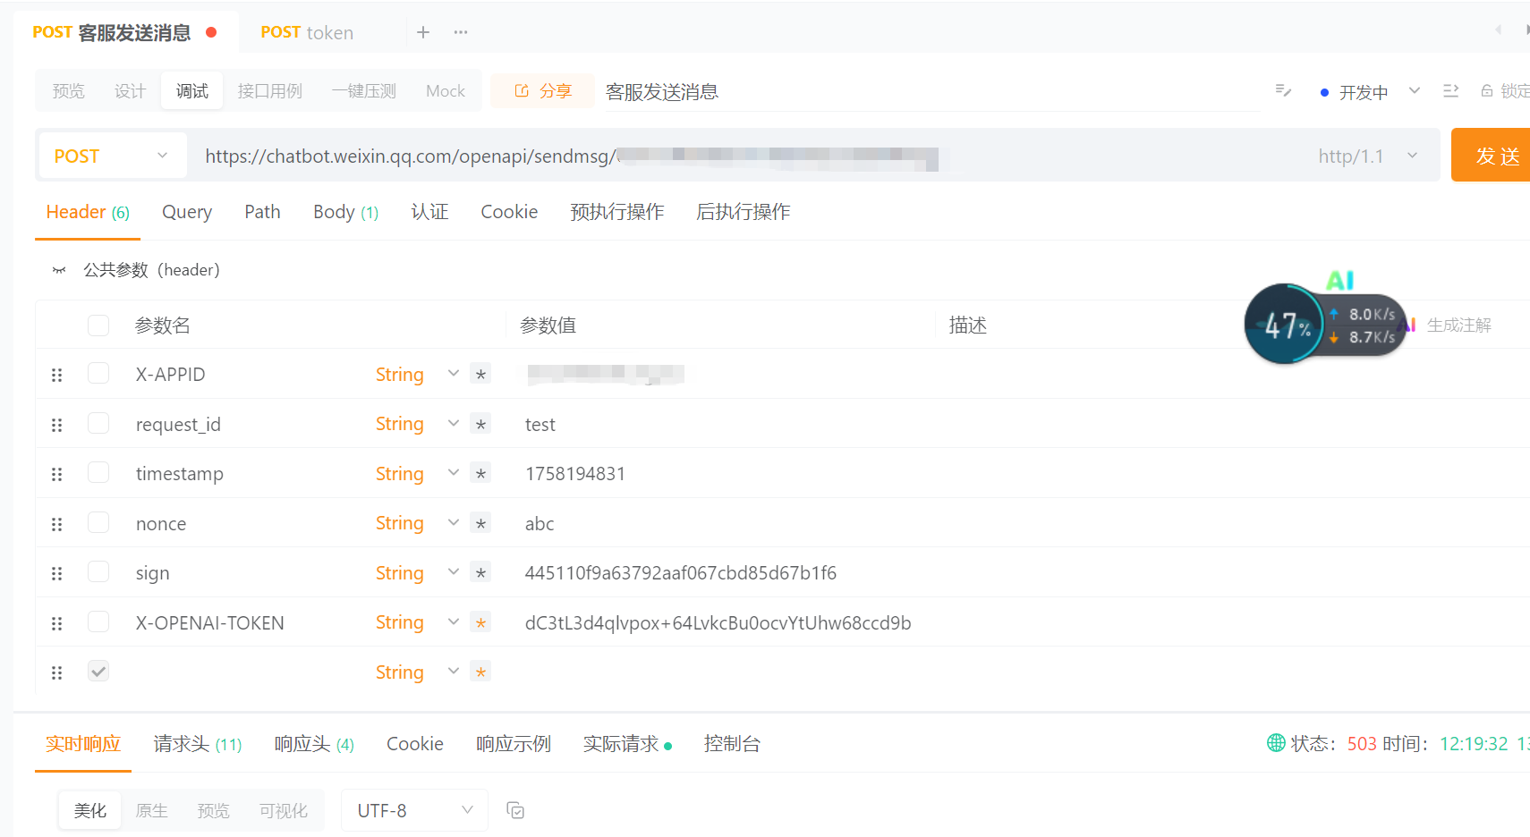Click the drag handle of X-OPENAI-TOKEN row
Screen dimensions: 1530x837
pyautogui.click(x=57, y=623)
